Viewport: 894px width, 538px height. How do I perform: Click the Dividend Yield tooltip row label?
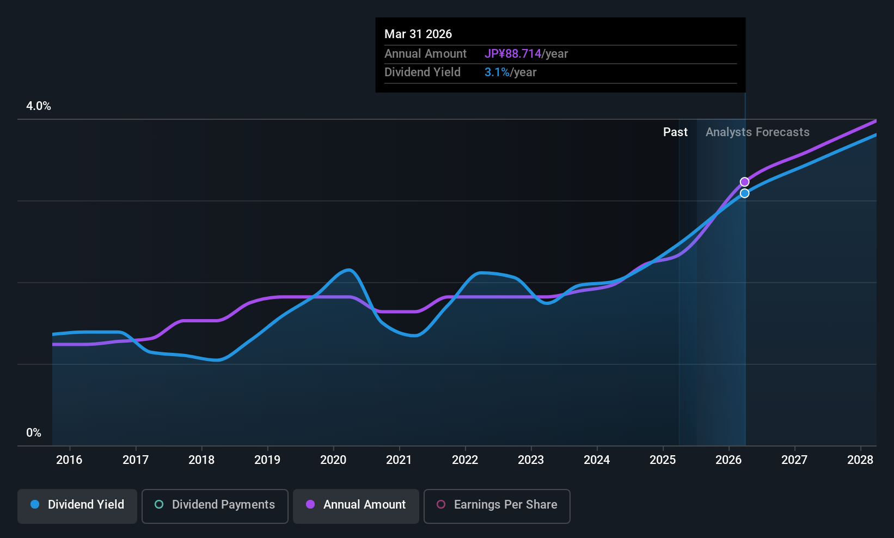coord(422,72)
